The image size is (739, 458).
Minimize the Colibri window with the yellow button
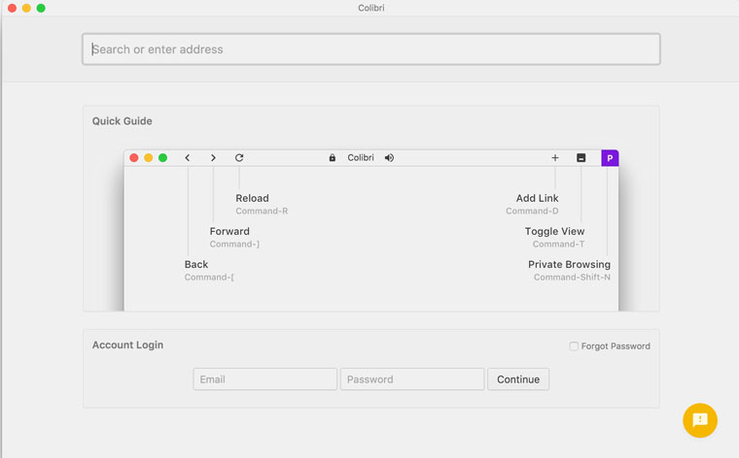(26, 8)
